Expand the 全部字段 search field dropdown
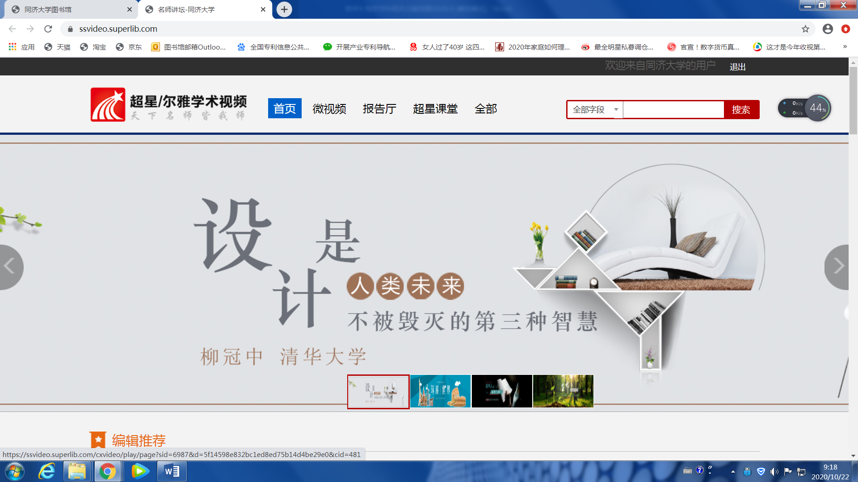Screen dimensions: 858x482 click(x=595, y=109)
